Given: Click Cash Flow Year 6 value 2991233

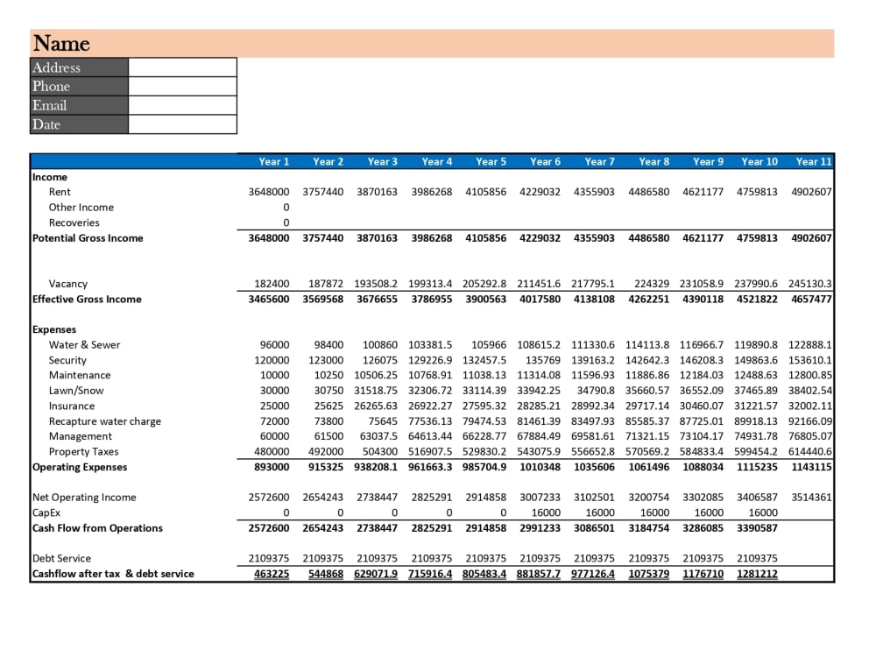Looking at the screenshot, I should [x=540, y=528].
